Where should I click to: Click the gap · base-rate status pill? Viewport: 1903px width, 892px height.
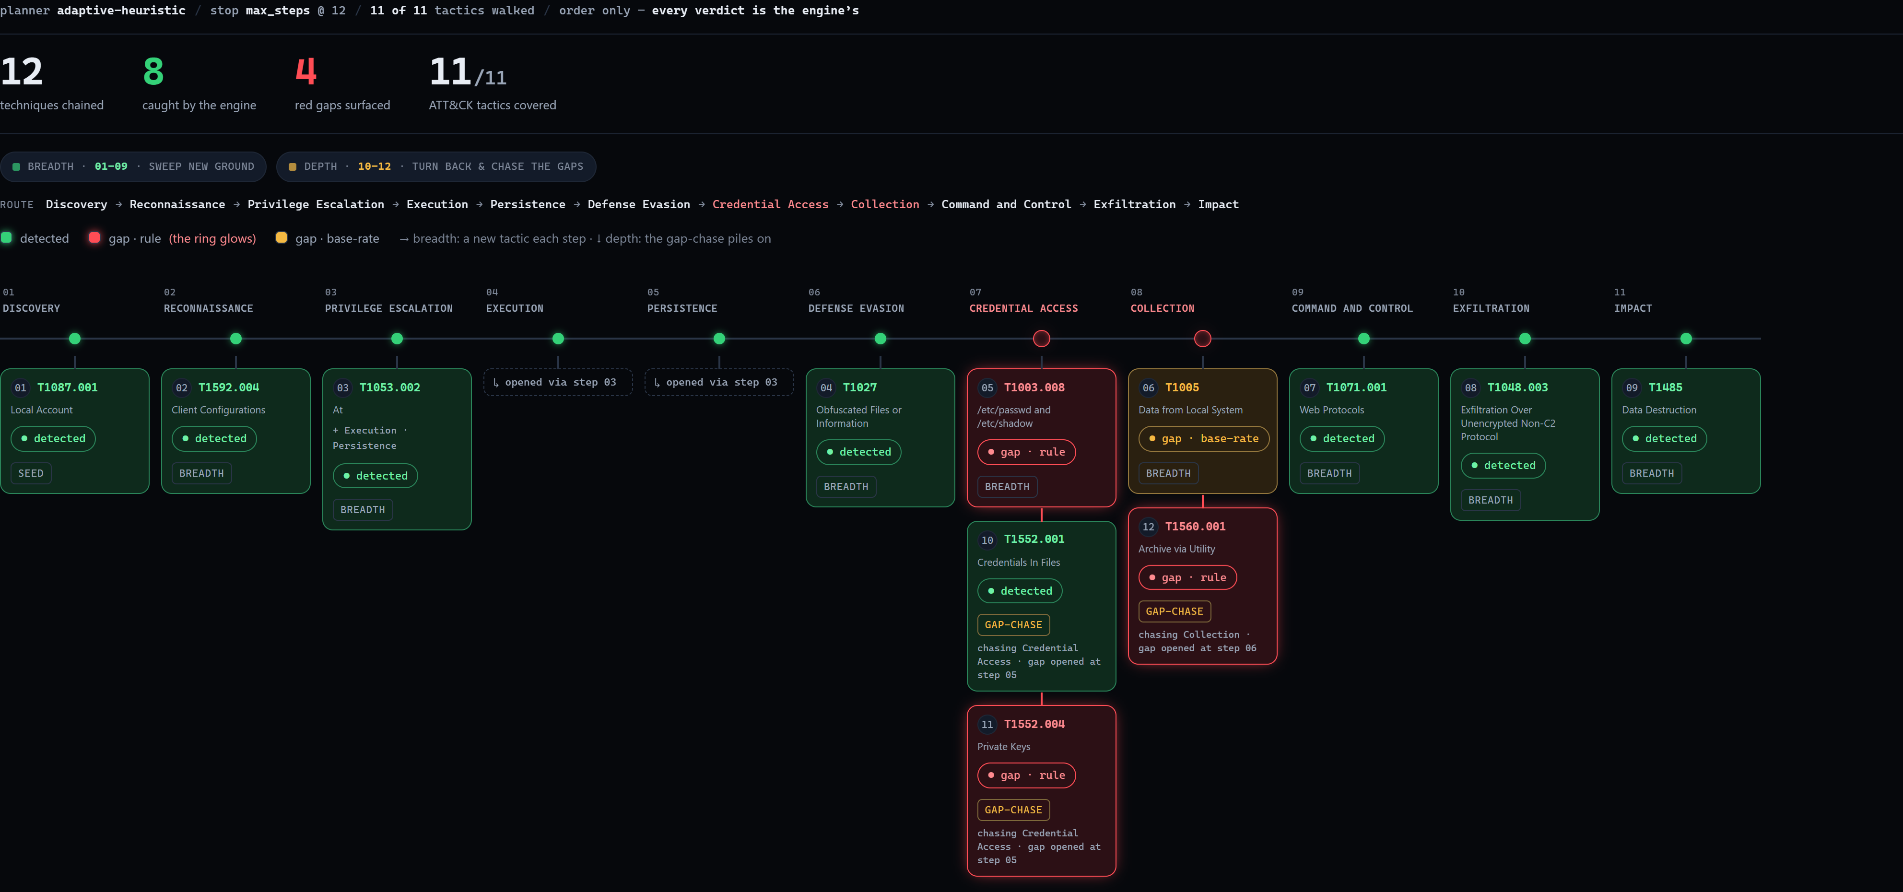pos(1203,439)
